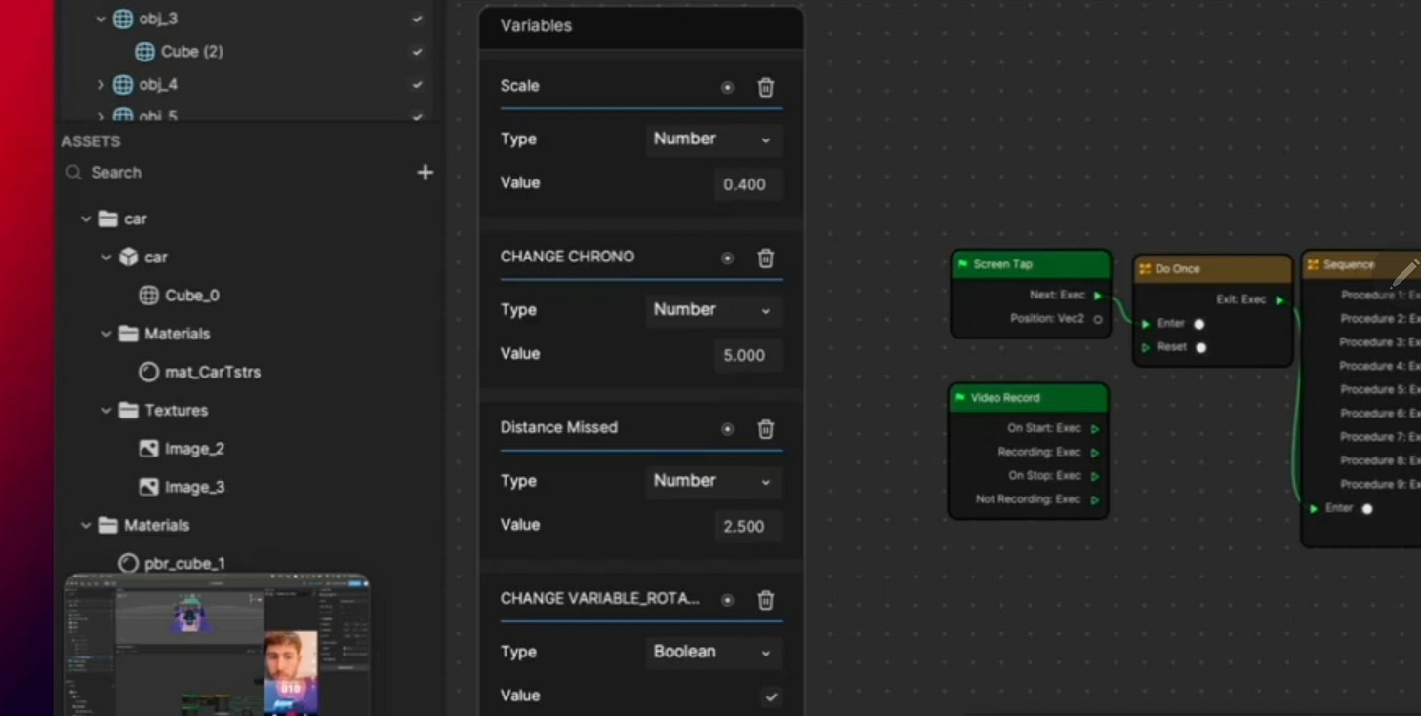Click the Do Once Exit: Exec port
The width and height of the screenshot is (1421, 716).
1279,300
